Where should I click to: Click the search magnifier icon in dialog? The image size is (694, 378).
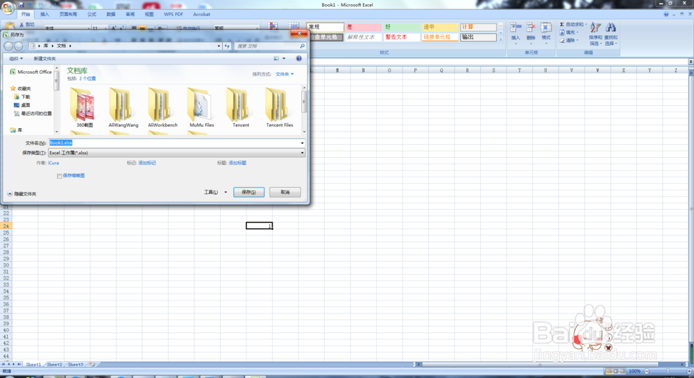point(303,46)
